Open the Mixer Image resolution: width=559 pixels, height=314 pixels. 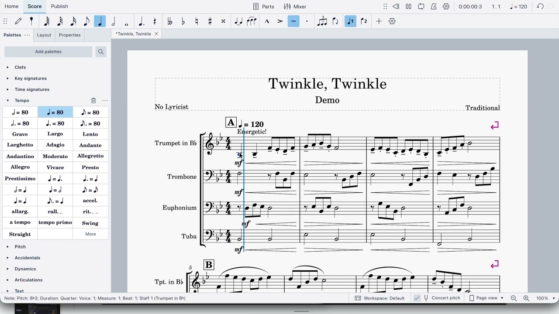pos(295,7)
